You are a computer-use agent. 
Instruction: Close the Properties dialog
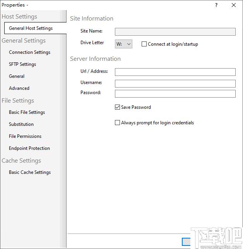tap(233, 5)
